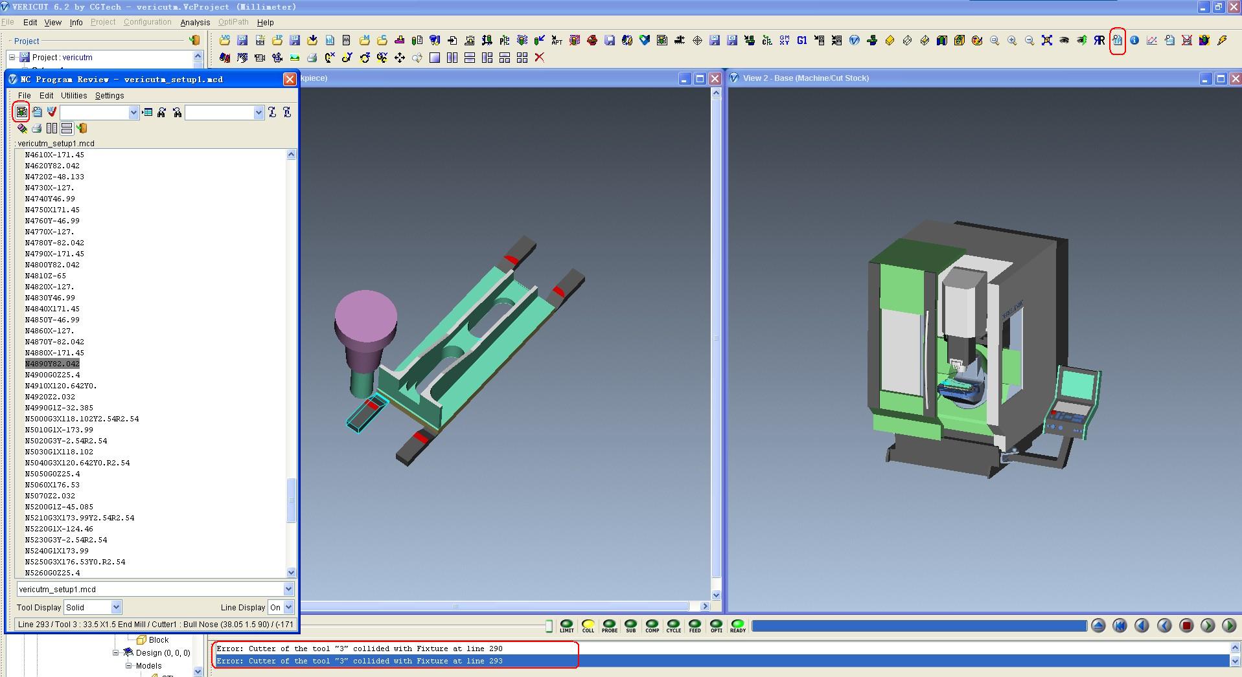Collapse the Models tree node
1242x677 pixels.
coord(128,665)
